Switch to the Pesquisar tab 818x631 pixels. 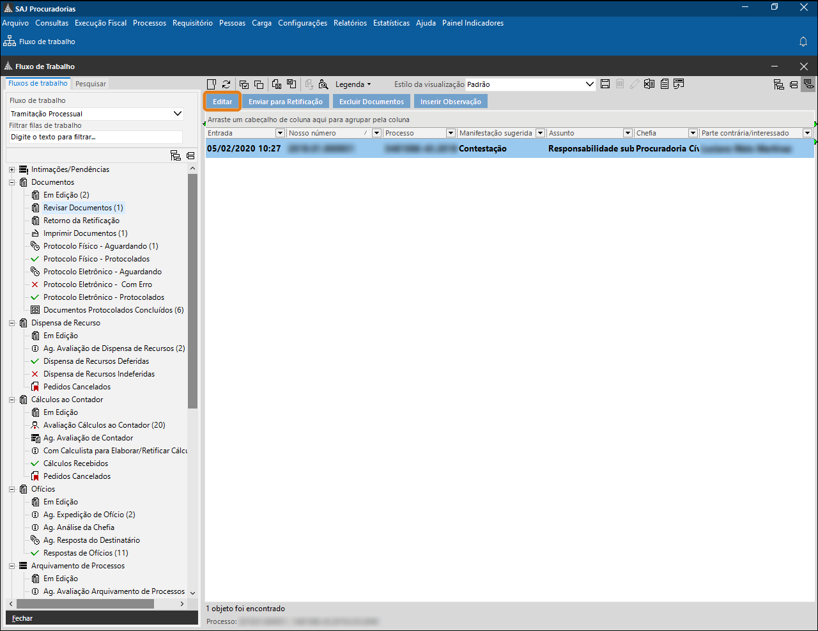click(x=91, y=84)
